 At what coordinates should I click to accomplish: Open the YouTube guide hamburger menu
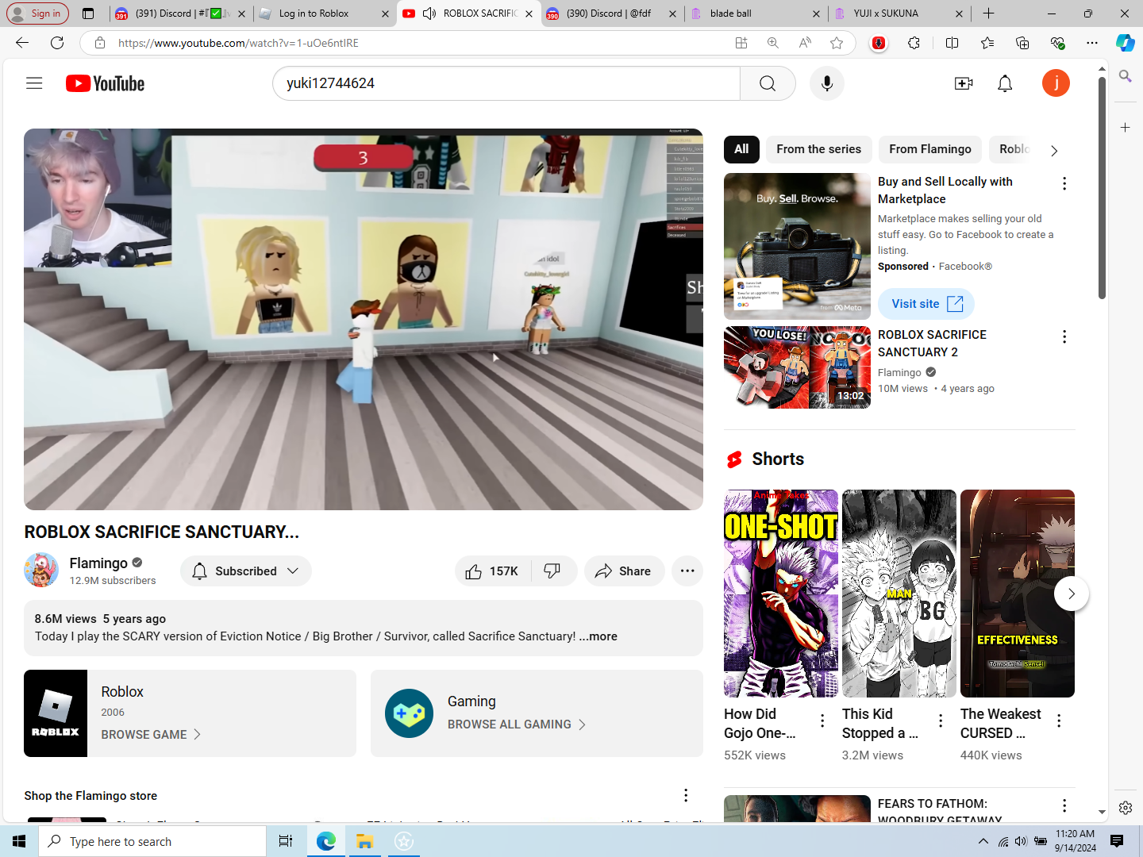click(34, 83)
